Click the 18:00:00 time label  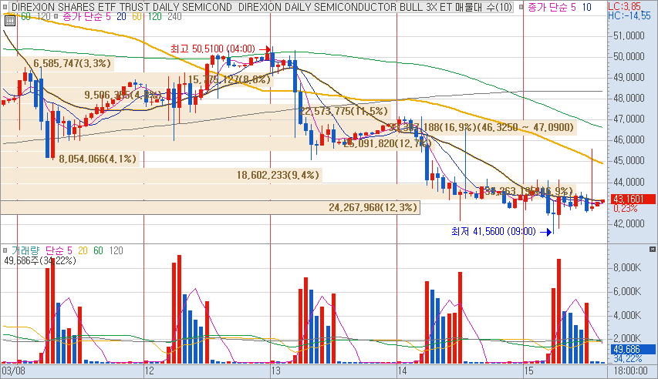(631, 371)
